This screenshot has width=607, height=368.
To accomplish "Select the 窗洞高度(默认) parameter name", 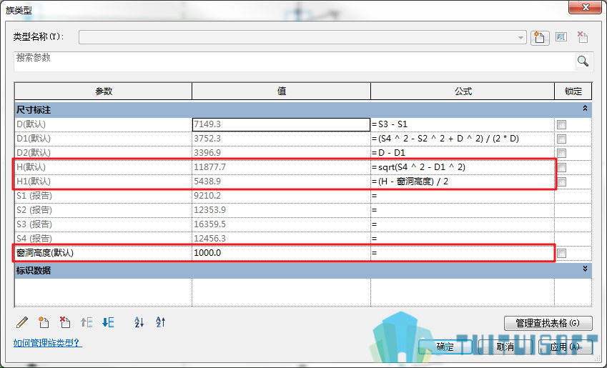I will (45, 253).
